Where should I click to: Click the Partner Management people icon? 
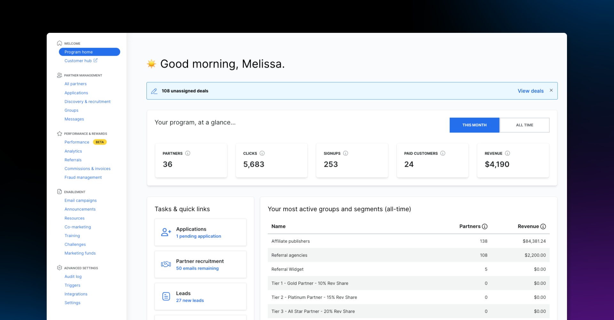(x=59, y=75)
